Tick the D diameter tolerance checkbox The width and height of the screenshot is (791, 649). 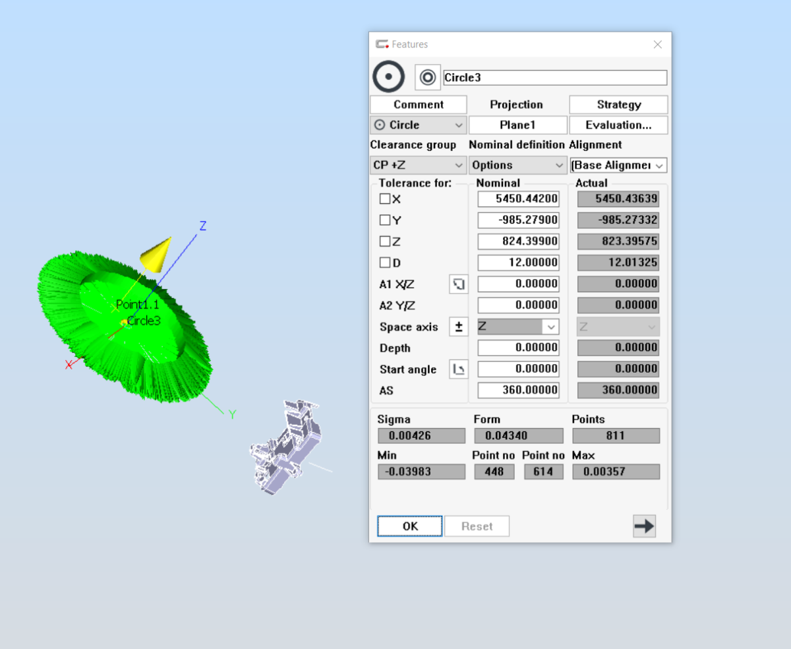pos(385,263)
